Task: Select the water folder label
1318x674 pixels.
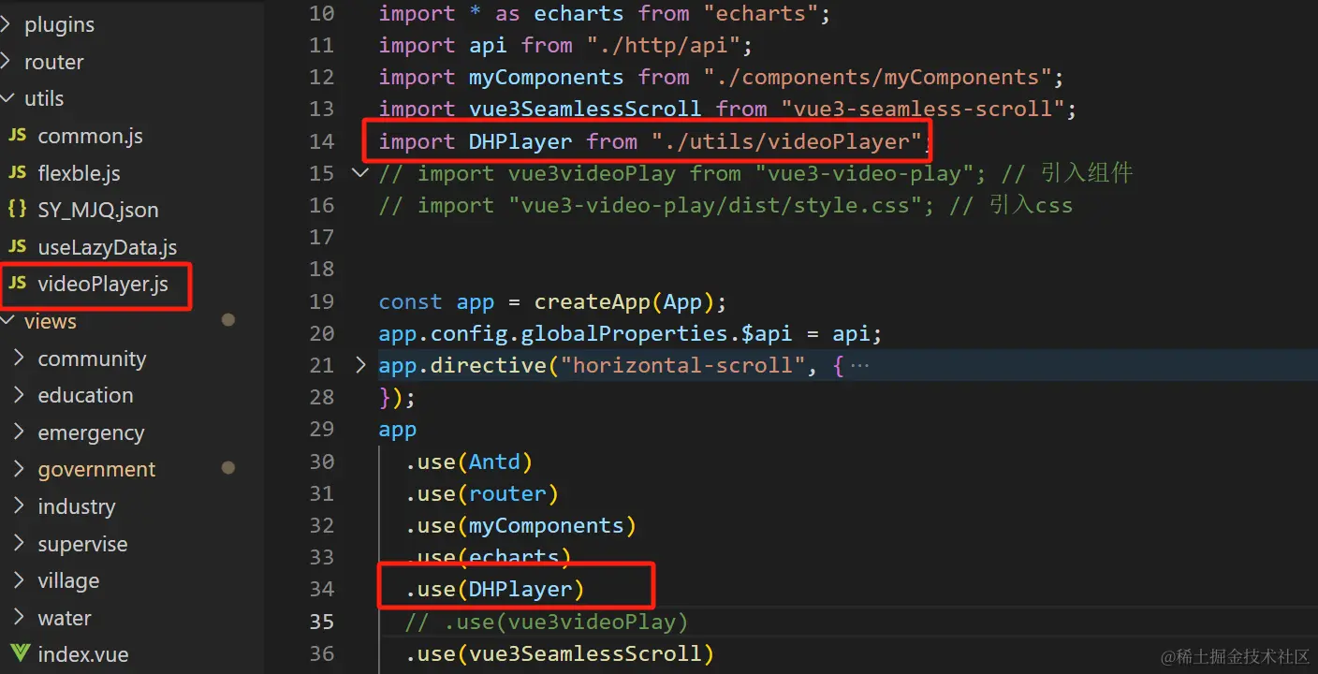Action: click(65, 619)
